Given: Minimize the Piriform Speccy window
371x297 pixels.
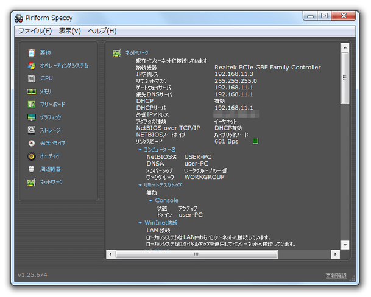Looking at the screenshot, I should coord(311,16).
